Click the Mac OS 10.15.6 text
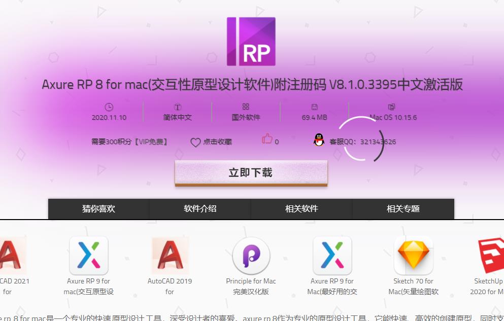This screenshot has width=504, height=321. tap(393, 118)
